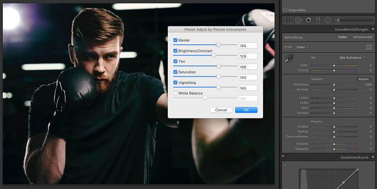Screen dimensions: 377x189
Task: Toggle the Gradationskurve panel switch
Action: pos(283,157)
